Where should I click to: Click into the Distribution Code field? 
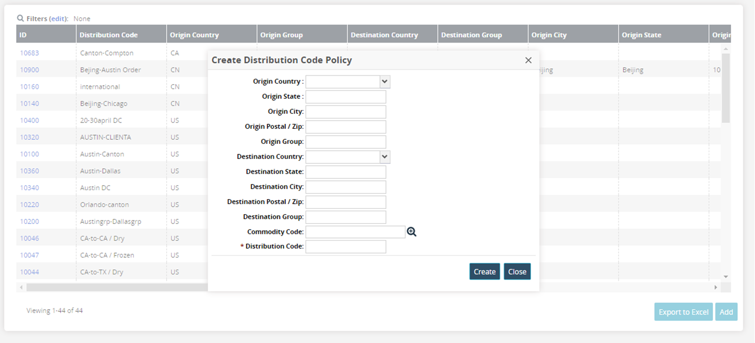coord(346,246)
